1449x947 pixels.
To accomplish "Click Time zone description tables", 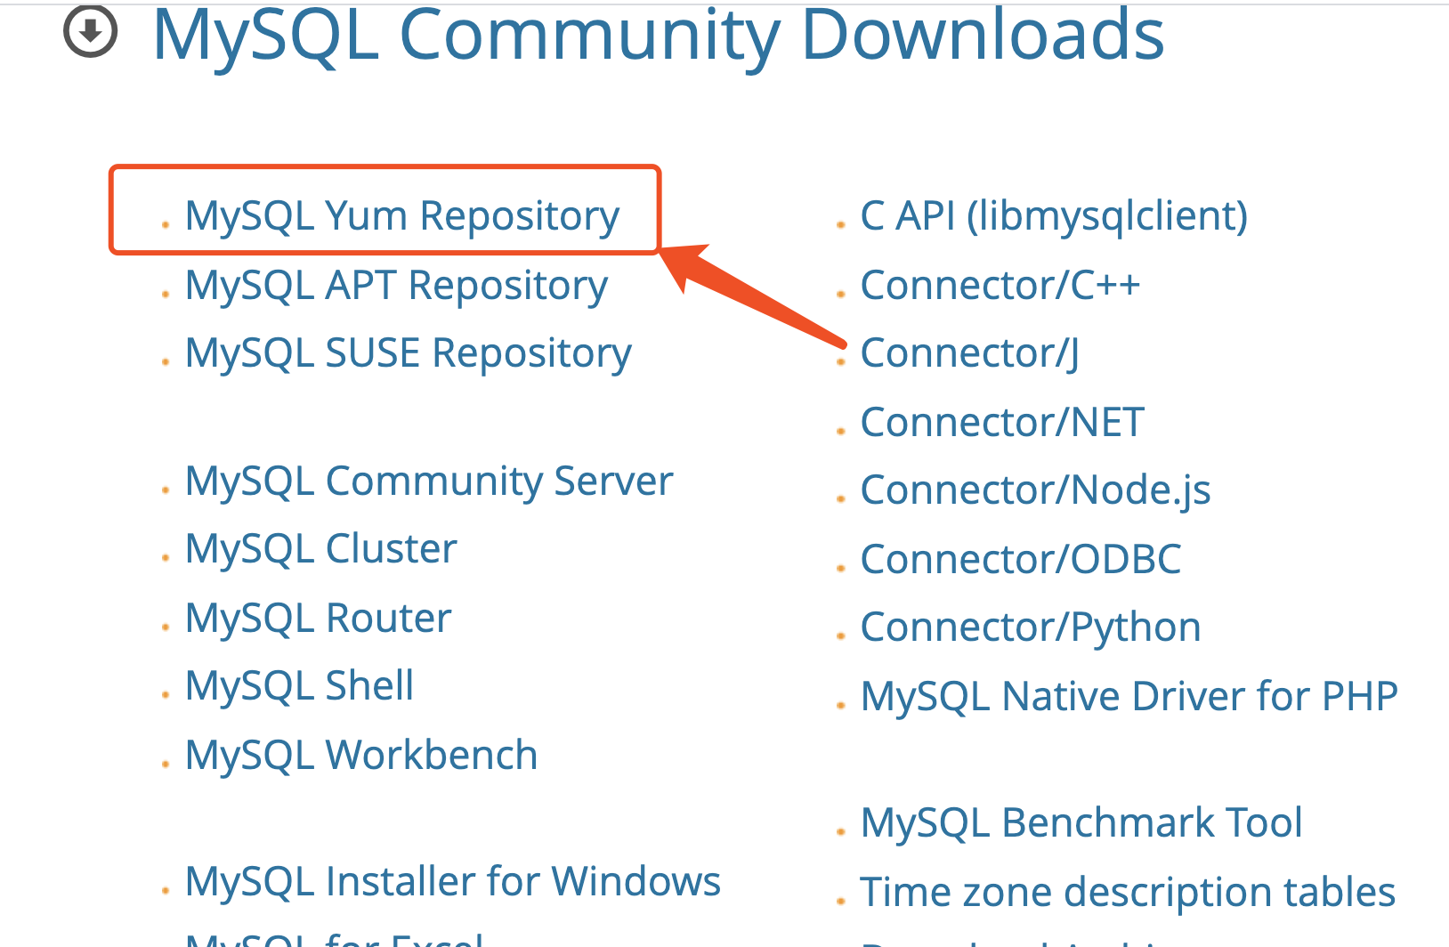I will coord(1127,891).
